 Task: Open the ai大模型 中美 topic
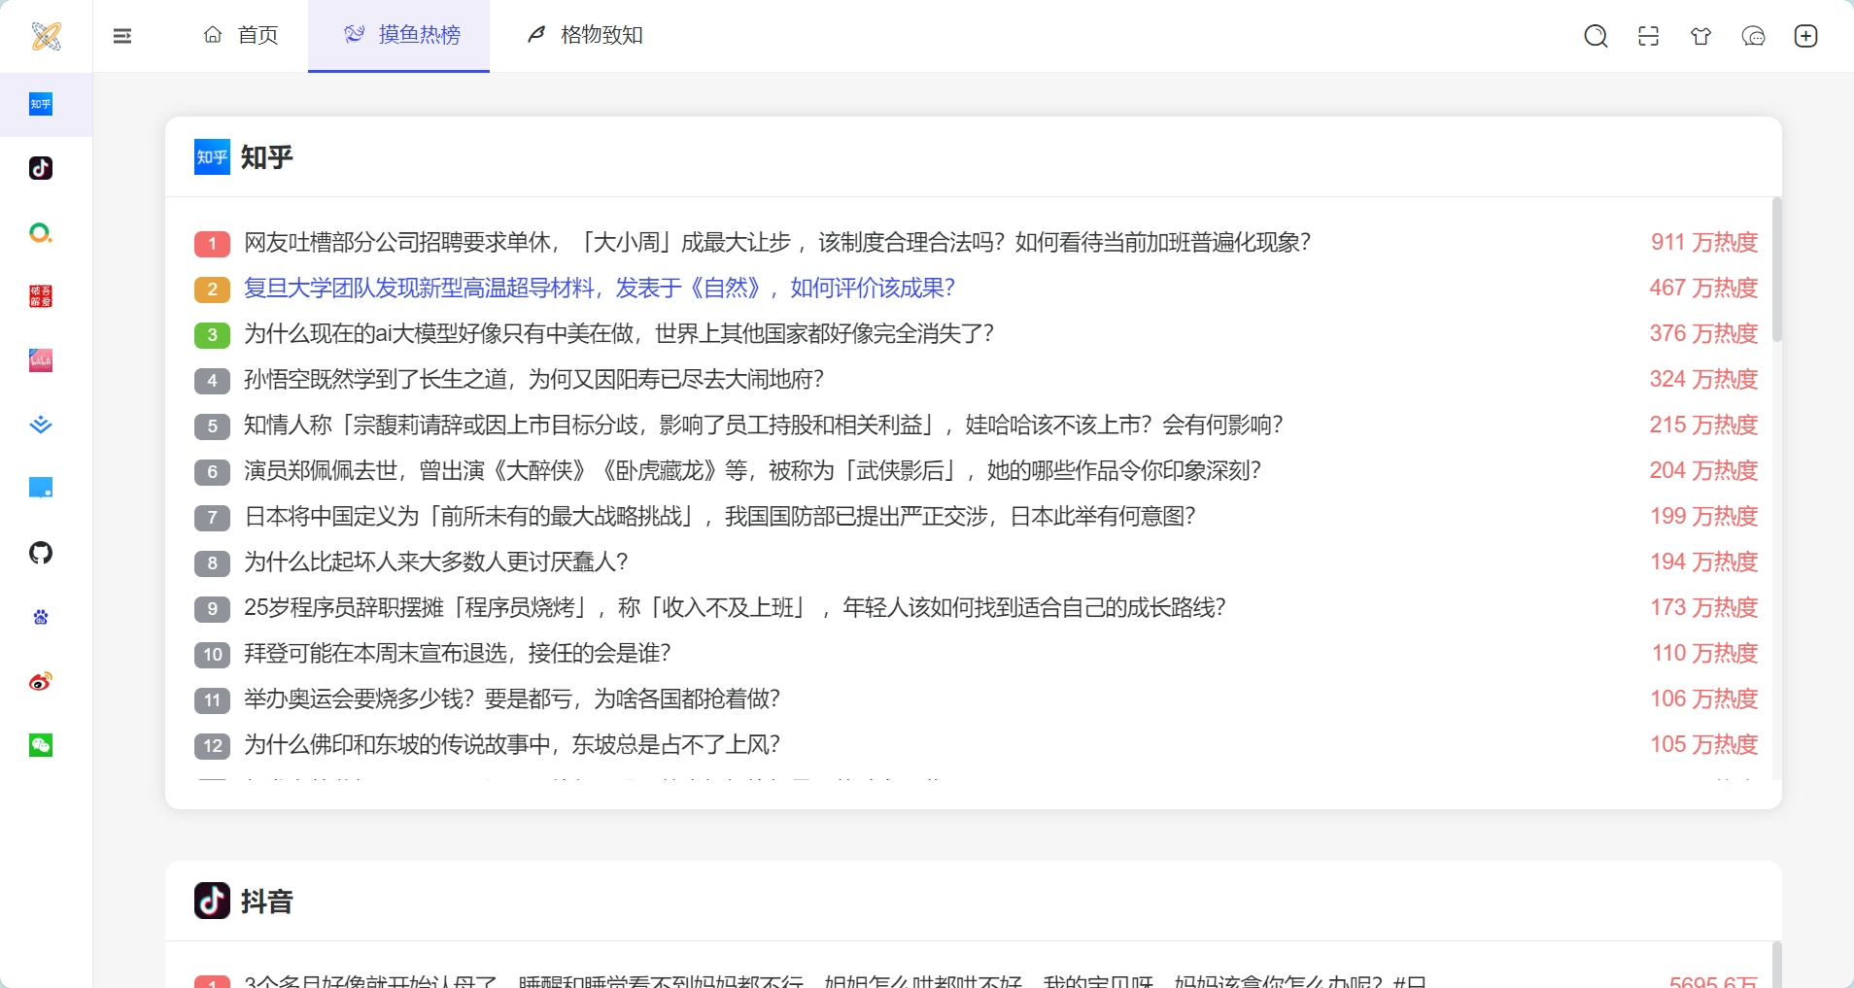click(x=619, y=333)
